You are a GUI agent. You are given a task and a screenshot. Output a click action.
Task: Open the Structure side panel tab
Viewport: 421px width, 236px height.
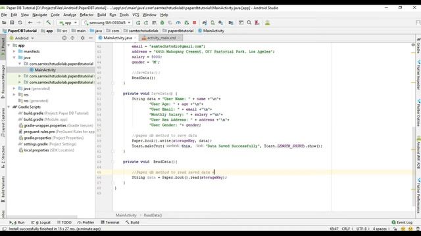(3, 157)
